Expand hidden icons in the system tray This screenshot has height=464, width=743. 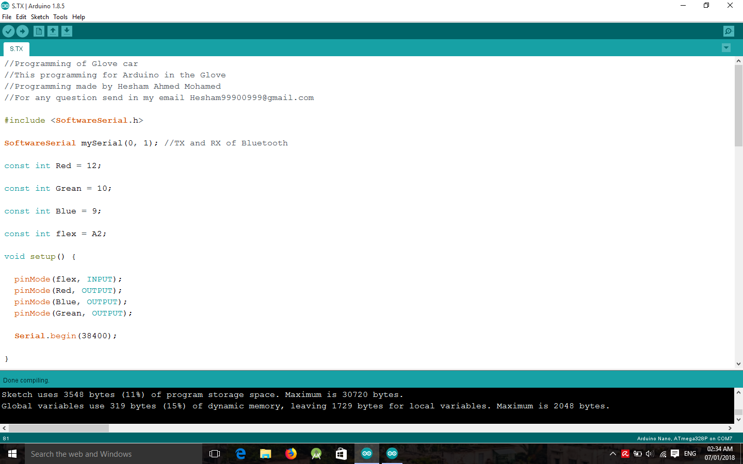click(x=612, y=454)
